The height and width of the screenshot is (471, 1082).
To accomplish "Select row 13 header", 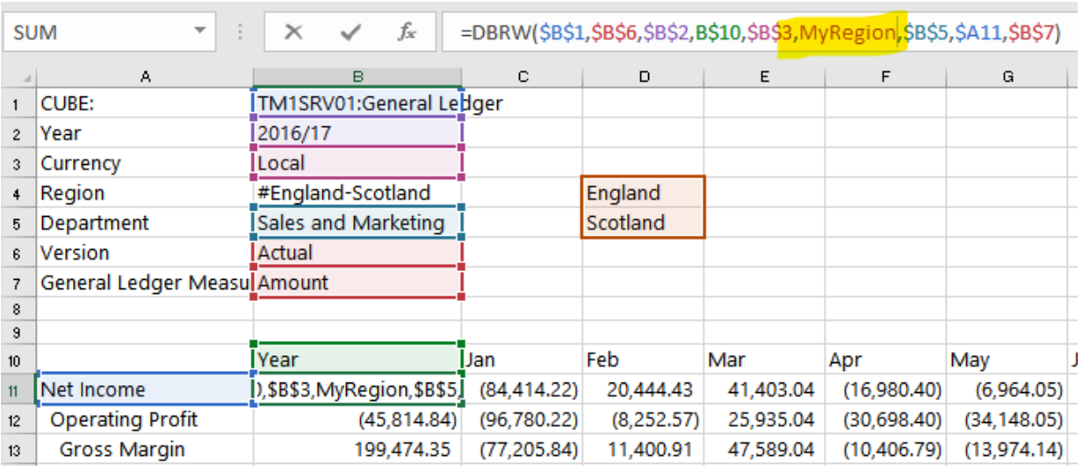I will click(x=18, y=450).
